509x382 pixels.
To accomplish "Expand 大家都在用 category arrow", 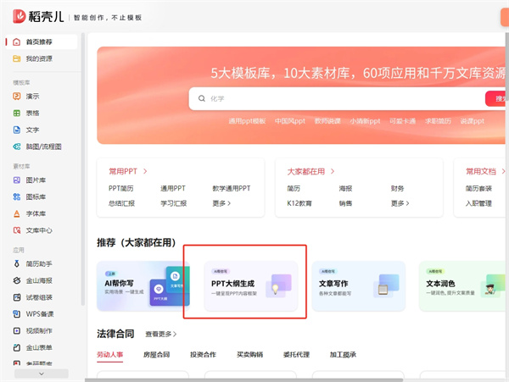I will coord(333,171).
